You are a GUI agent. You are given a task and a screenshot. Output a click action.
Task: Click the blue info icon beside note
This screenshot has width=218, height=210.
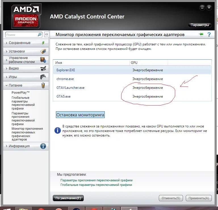[x=58, y=131]
